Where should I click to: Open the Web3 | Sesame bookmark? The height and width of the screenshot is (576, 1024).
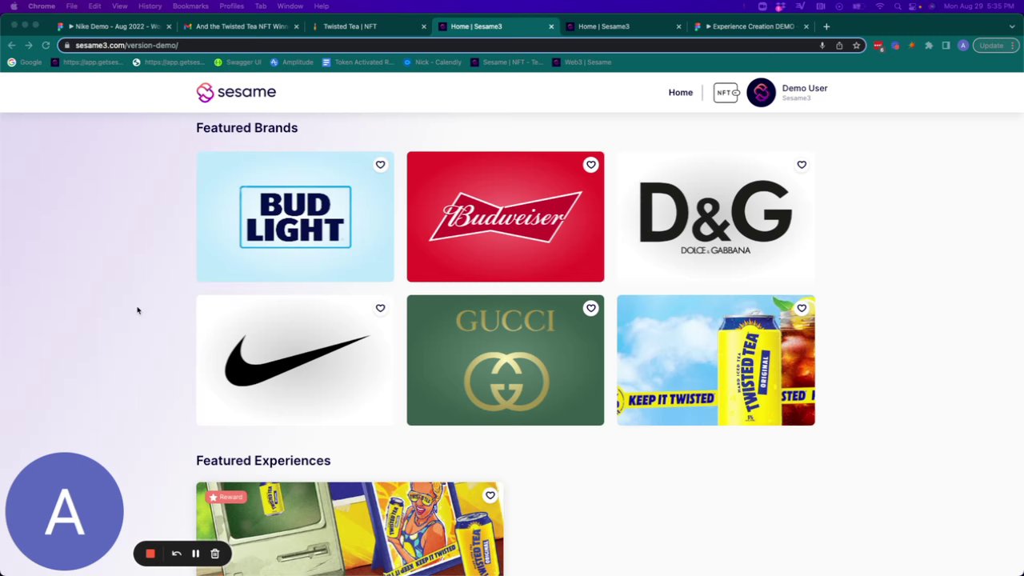(x=582, y=62)
